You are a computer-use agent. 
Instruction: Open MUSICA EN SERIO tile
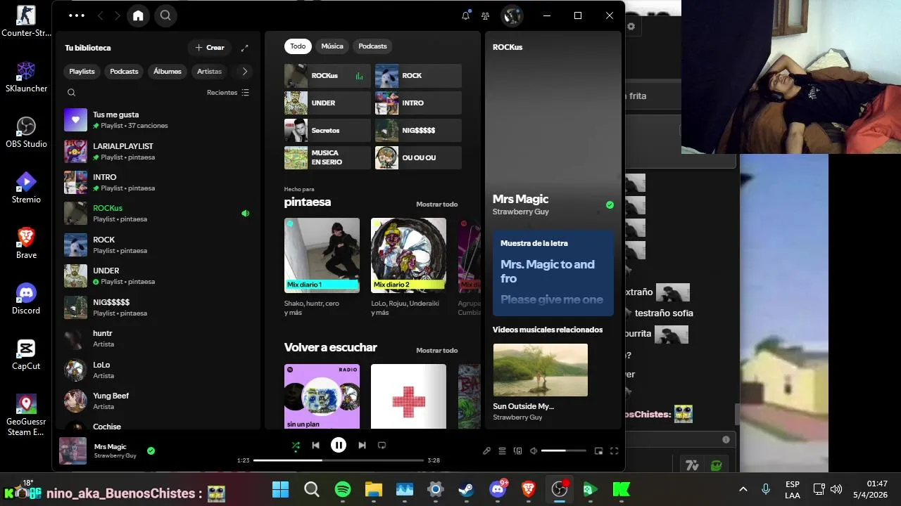tap(327, 157)
